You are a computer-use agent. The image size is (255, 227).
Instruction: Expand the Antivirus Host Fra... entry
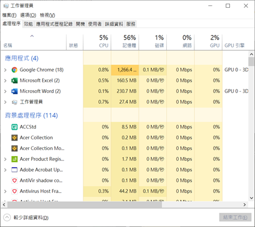[5, 191]
